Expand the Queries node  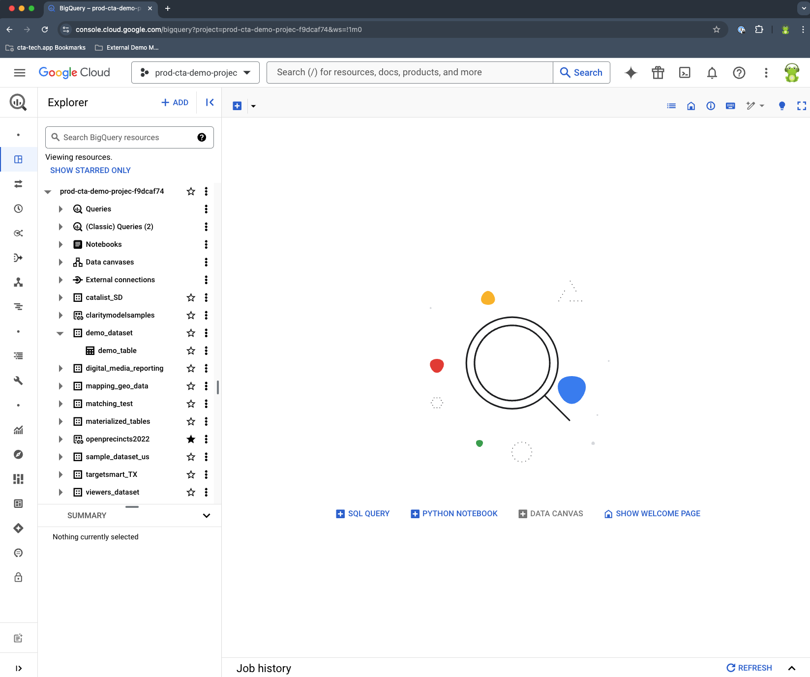point(60,209)
